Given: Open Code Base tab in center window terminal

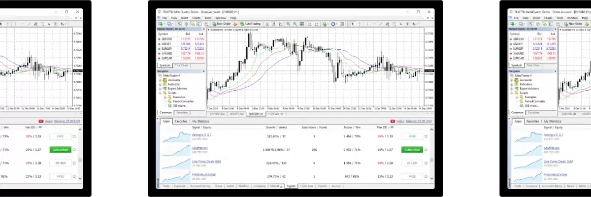Looking at the screenshot, I should coord(306,186).
